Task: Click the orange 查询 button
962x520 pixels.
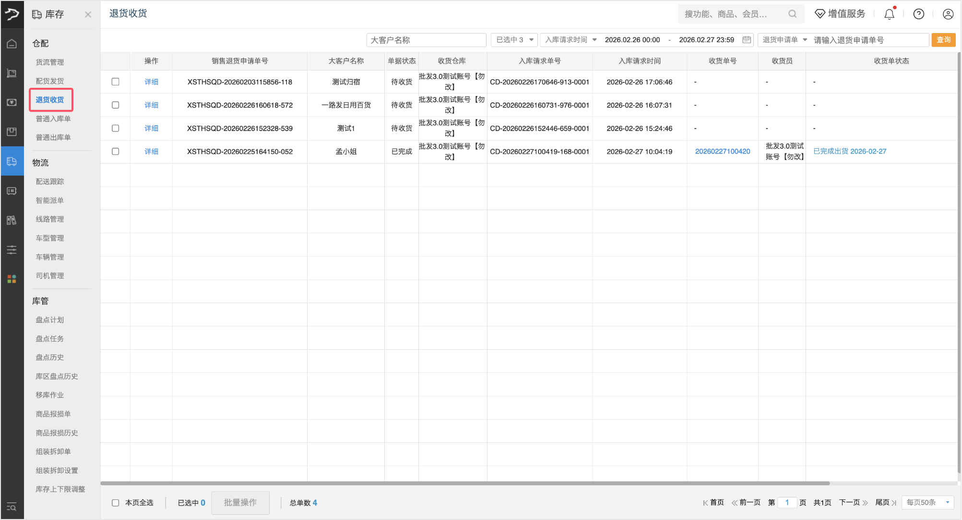Action: (943, 40)
